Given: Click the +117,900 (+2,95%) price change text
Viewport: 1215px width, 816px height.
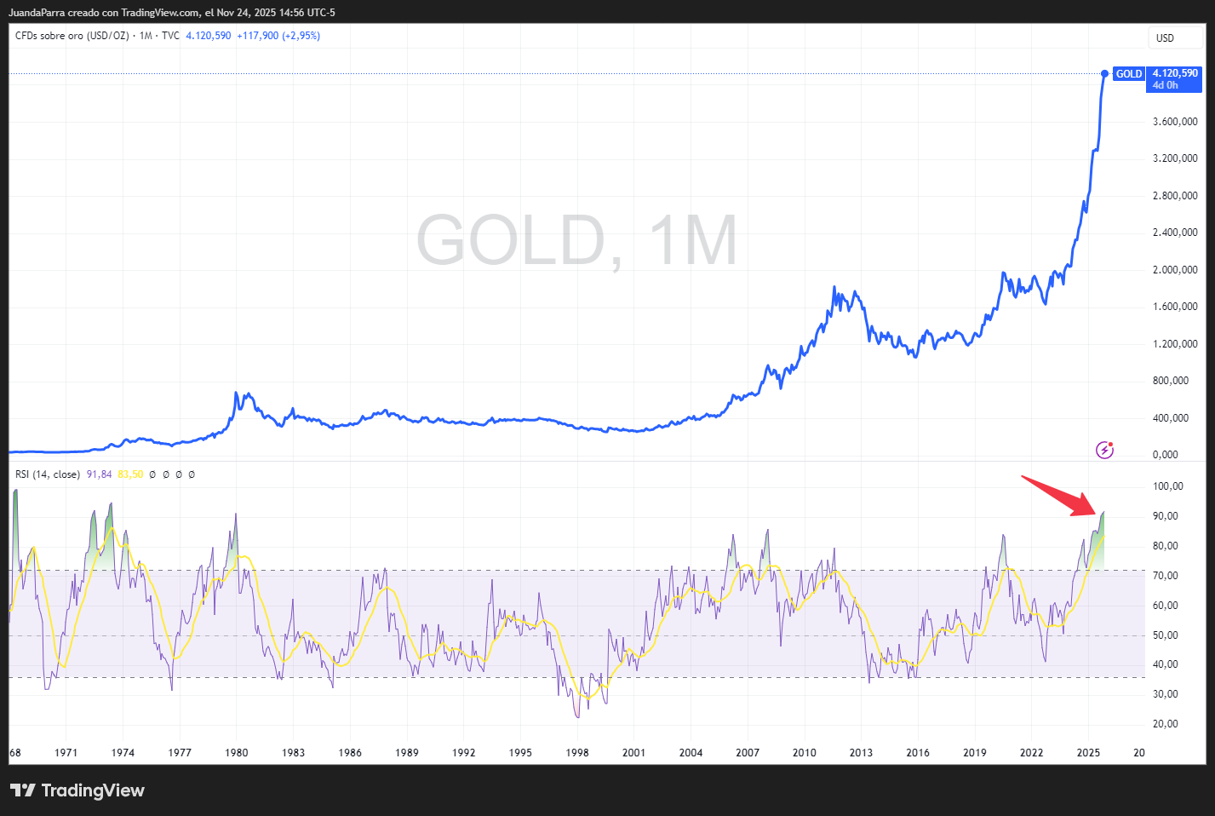Looking at the screenshot, I should click(278, 36).
